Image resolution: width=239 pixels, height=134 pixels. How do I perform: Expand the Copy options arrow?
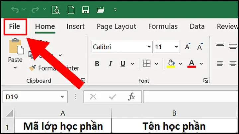(x=60, y=55)
